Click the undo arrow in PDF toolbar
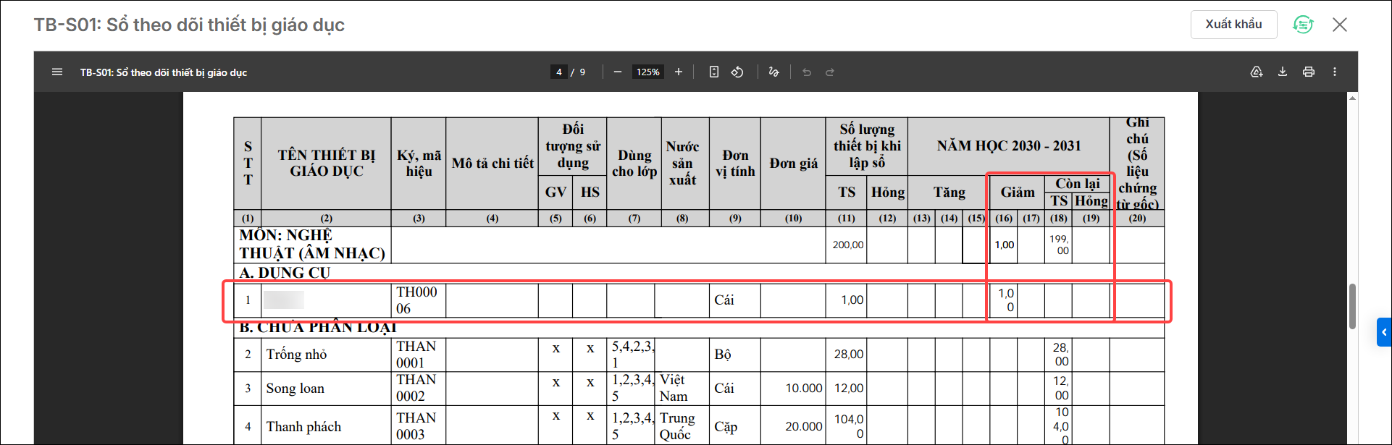Viewport: 1392px width, 445px height. (807, 72)
